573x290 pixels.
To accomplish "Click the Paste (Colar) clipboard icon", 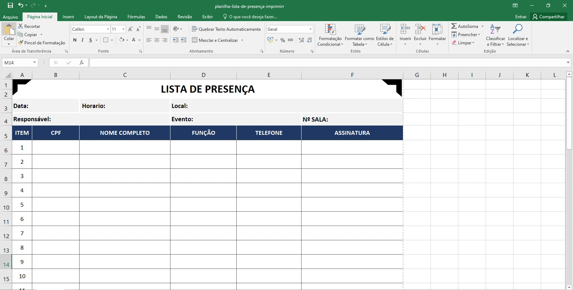I will (x=9, y=29).
